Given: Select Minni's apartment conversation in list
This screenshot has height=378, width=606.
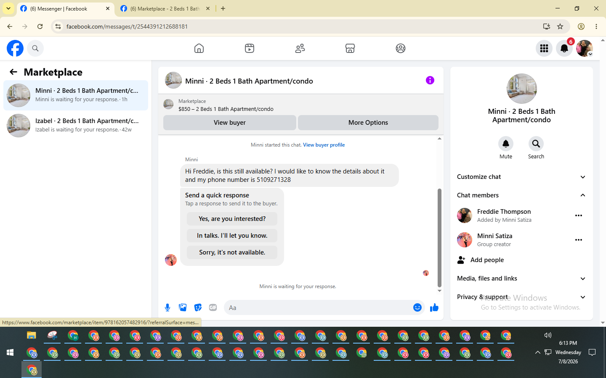Looking at the screenshot, I should [76, 95].
